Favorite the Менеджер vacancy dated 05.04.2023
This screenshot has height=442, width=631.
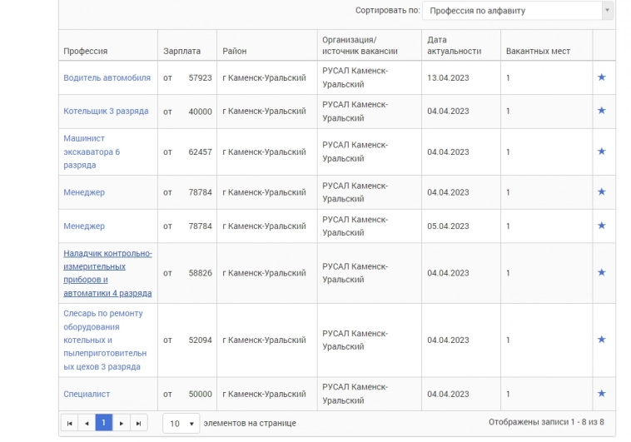601,226
